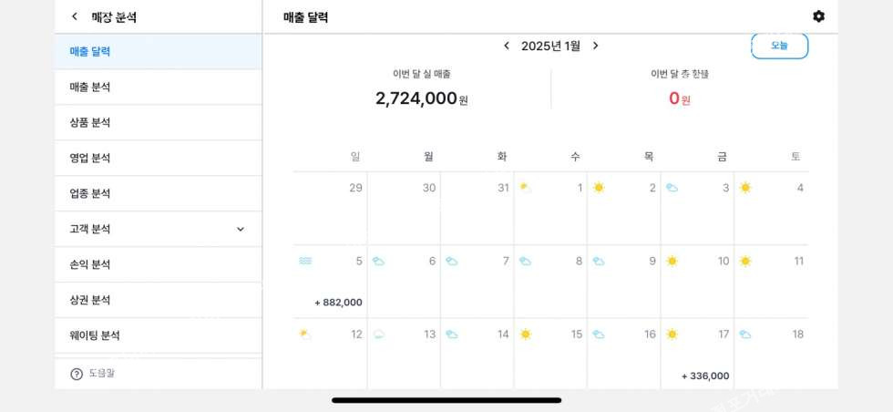893x412 pixels.
Task: Tap the sun icon on day 17
Action: pyautogui.click(x=672, y=335)
